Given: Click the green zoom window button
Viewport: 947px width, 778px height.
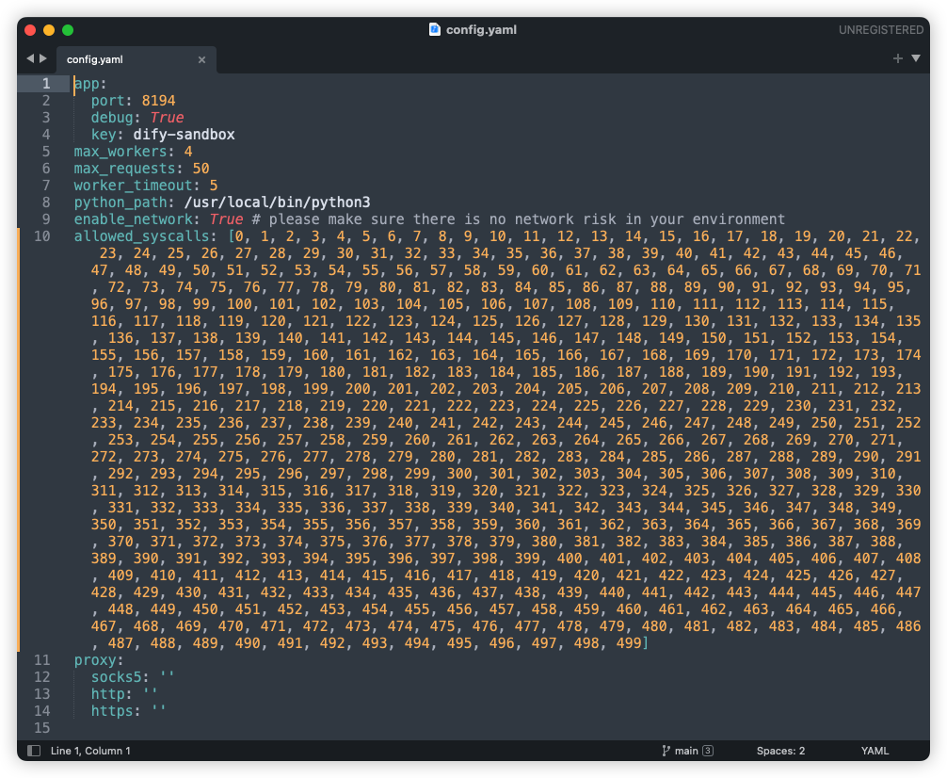Looking at the screenshot, I should (x=68, y=29).
